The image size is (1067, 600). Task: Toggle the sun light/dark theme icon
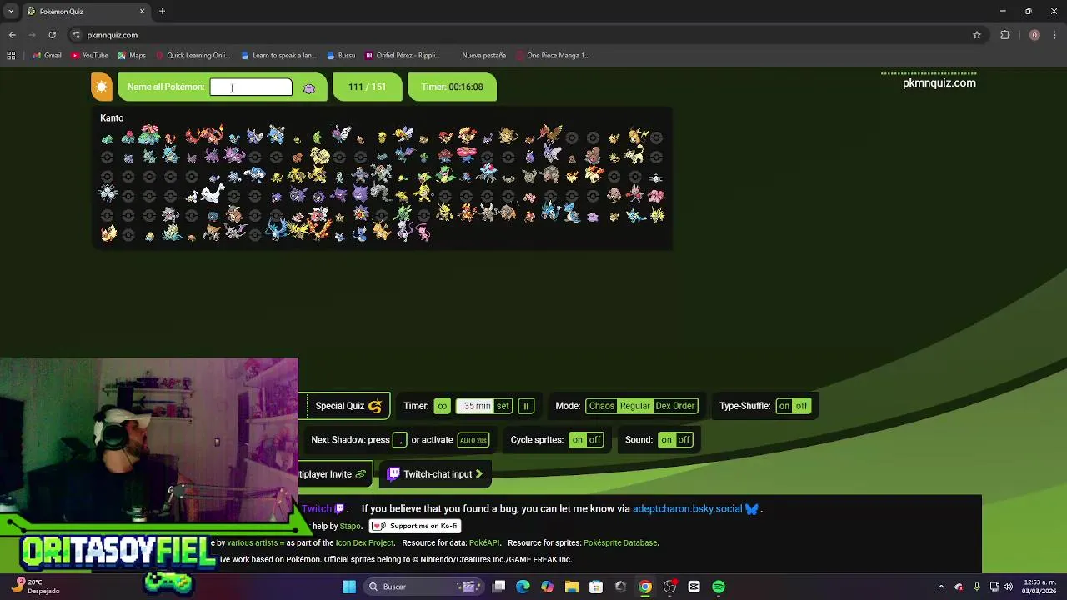coord(102,87)
